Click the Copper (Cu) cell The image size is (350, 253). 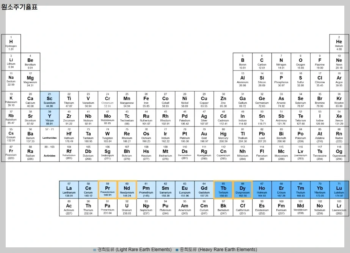tap(204, 100)
